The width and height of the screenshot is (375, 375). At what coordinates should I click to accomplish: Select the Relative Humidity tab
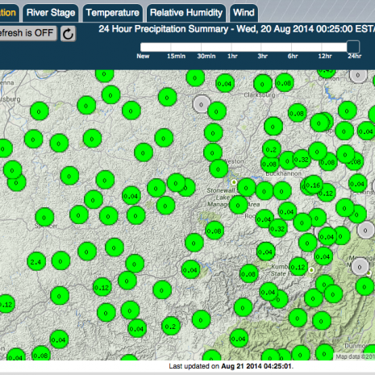(186, 13)
